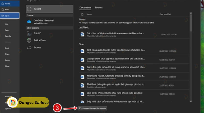This screenshot has width=204, height=113.
Task: Click the Add a Place globe icon
Action: (29, 40)
